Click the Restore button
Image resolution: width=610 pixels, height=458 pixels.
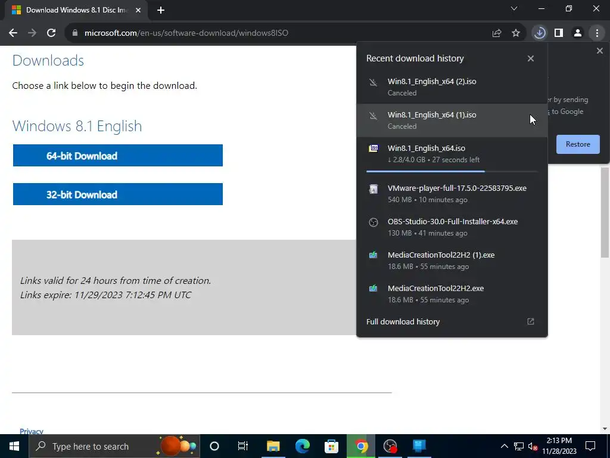click(578, 144)
